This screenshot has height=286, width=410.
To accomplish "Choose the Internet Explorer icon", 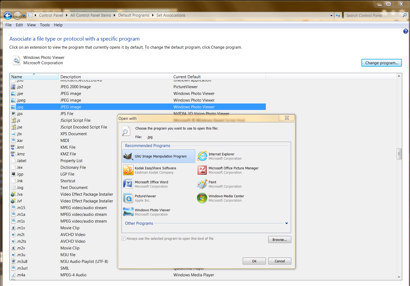I will tap(202, 156).
